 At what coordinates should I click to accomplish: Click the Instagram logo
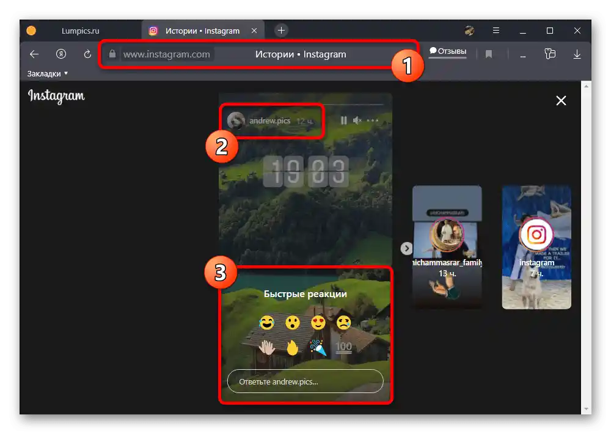[56, 97]
